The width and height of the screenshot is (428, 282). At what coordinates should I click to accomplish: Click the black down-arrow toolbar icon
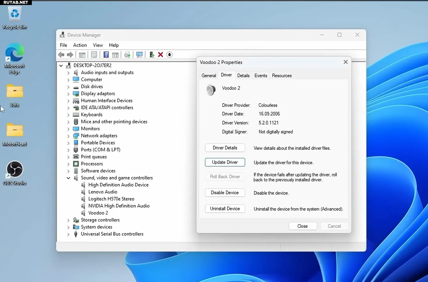pos(170,55)
